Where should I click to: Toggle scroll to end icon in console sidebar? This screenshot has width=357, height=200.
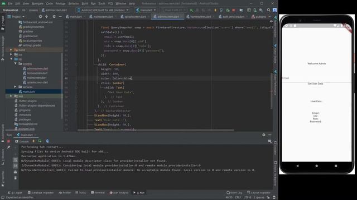[15, 166]
